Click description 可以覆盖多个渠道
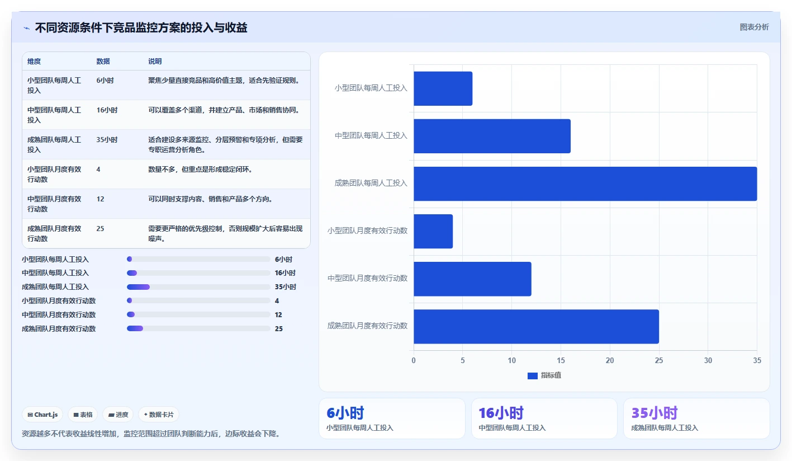The width and height of the screenshot is (792, 461). pyautogui.click(x=224, y=110)
